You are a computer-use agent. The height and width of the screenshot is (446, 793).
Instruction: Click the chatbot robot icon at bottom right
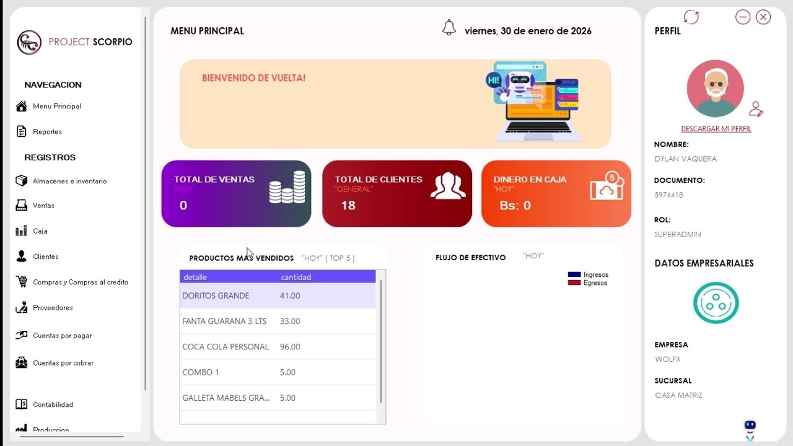tap(750, 429)
